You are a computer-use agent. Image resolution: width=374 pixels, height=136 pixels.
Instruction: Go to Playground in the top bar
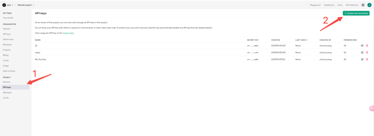coord(315,5)
